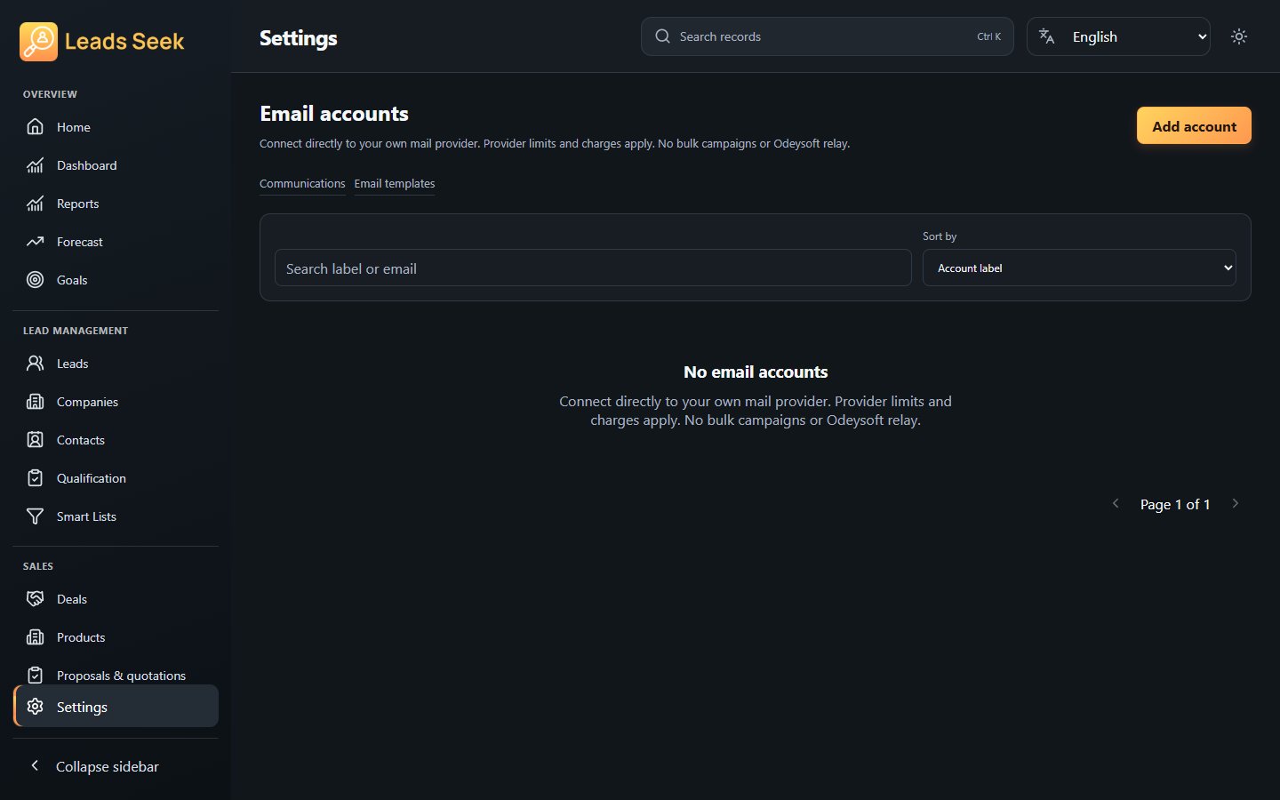Open Qualification via its clipboard check icon
This screenshot has height=800, width=1280.
[35, 478]
